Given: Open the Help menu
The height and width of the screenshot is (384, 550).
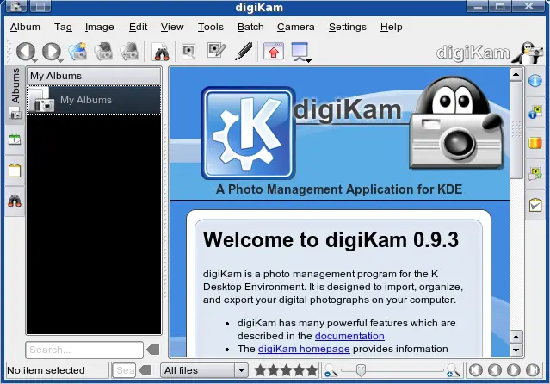Looking at the screenshot, I should coord(391,27).
